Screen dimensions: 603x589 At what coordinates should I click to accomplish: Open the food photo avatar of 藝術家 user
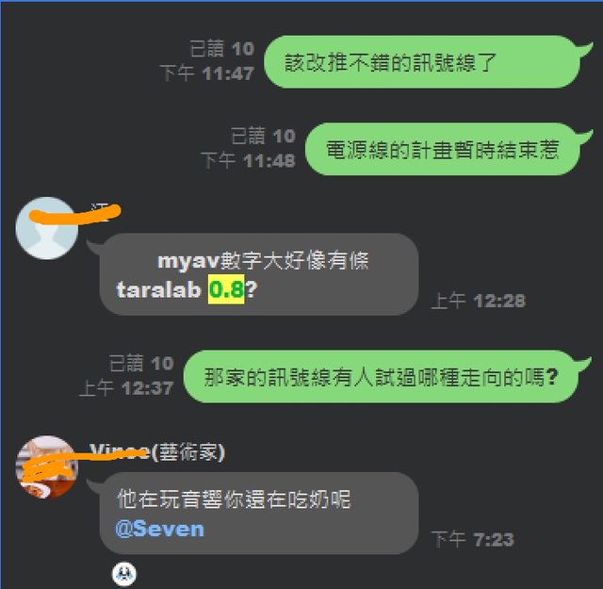click(47, 467)
